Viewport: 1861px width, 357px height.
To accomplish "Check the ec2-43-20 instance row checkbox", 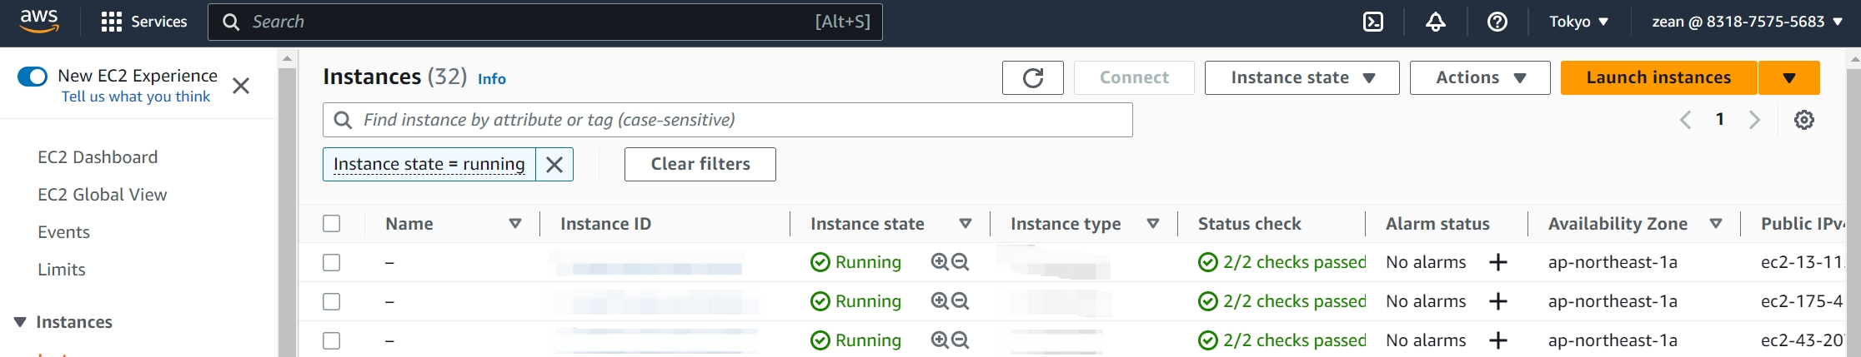I will [x=332, y=340].
